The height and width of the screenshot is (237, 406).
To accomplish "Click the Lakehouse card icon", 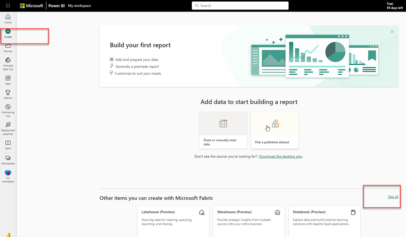I will [202, 213].
